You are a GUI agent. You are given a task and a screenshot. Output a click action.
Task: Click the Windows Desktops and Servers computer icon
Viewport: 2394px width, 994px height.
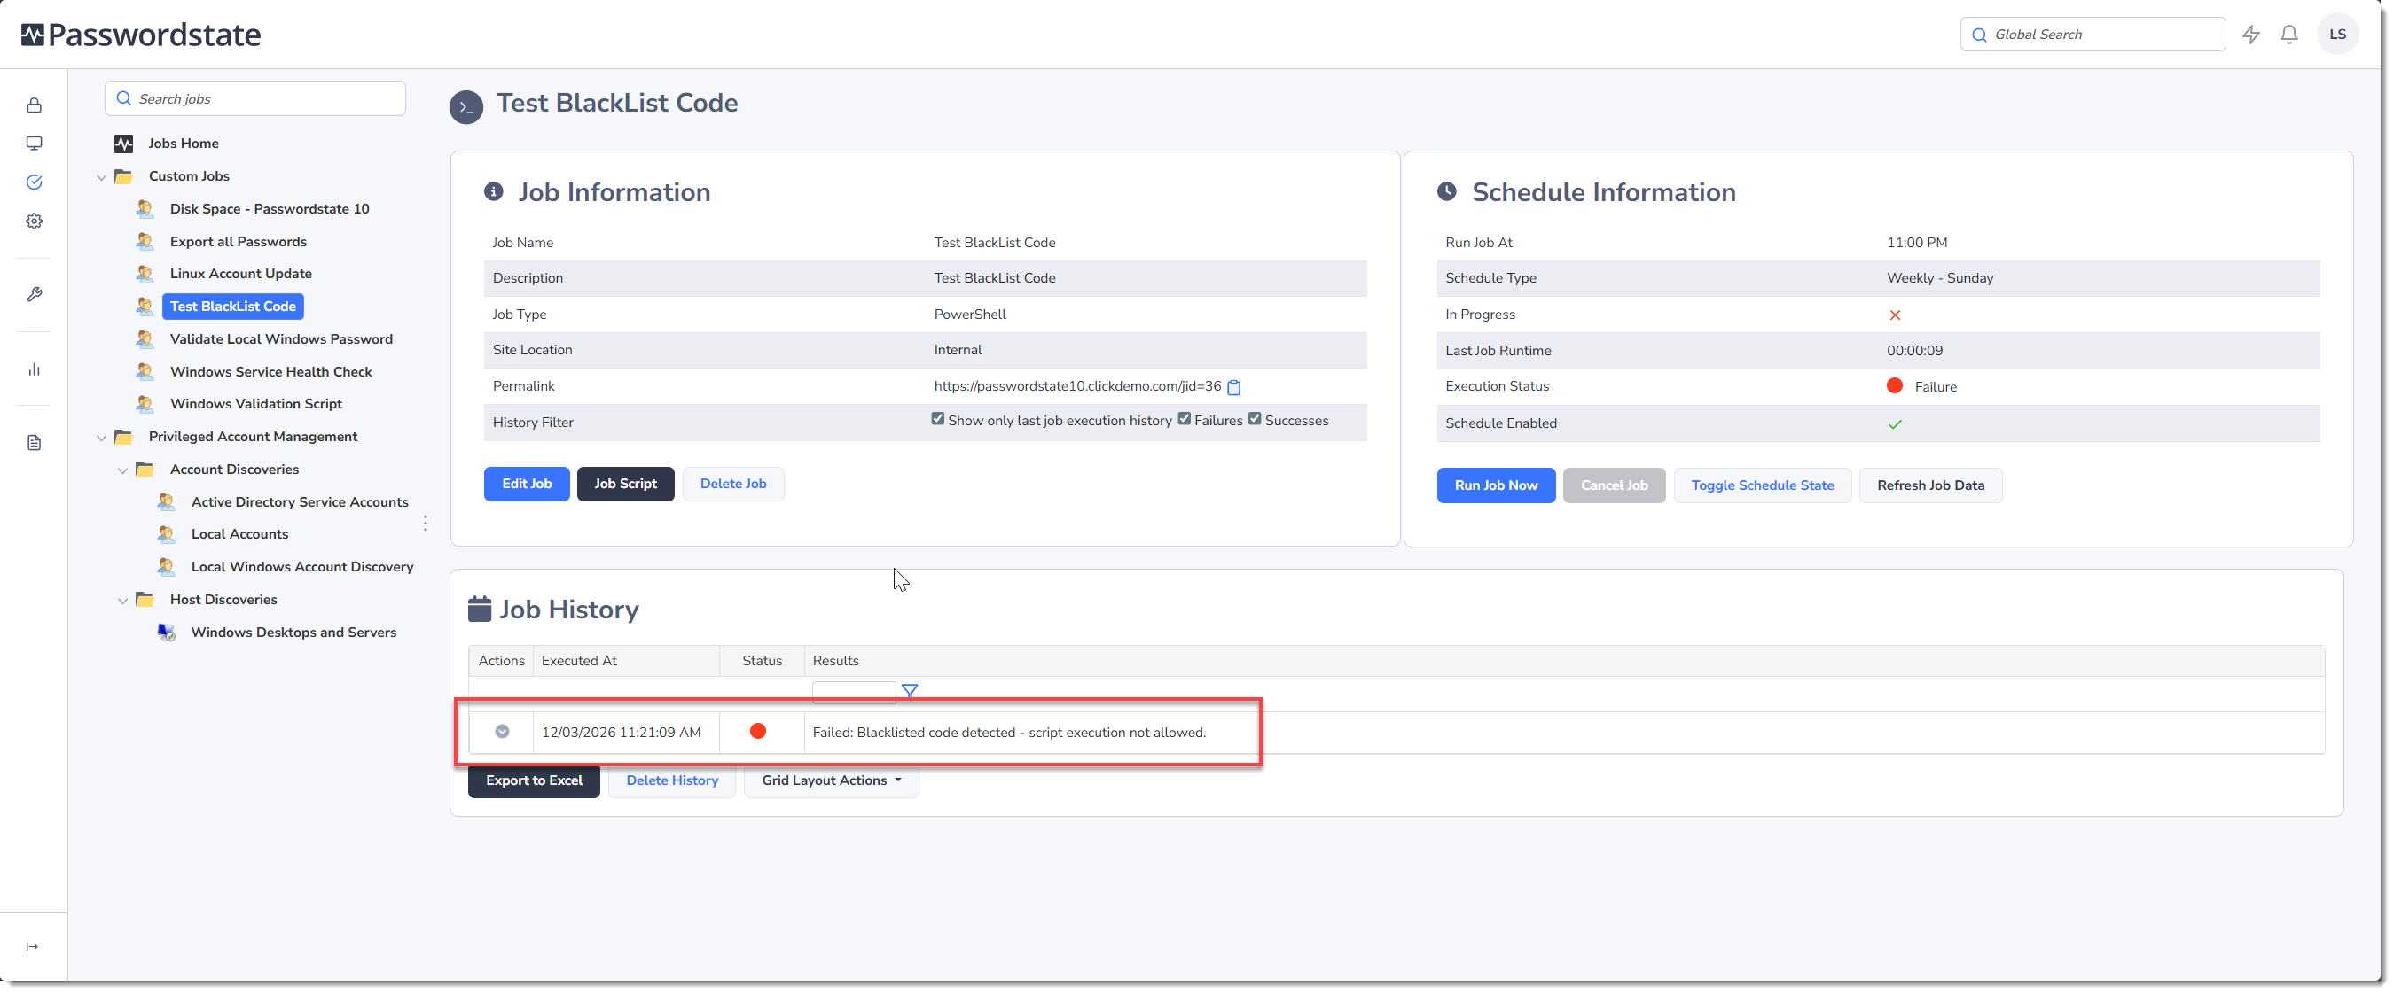167,633
